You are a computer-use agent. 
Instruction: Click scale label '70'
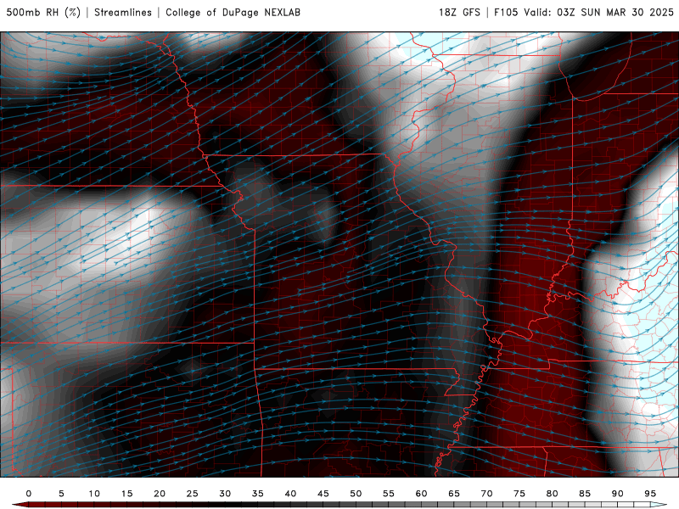[x=486, y=494]
